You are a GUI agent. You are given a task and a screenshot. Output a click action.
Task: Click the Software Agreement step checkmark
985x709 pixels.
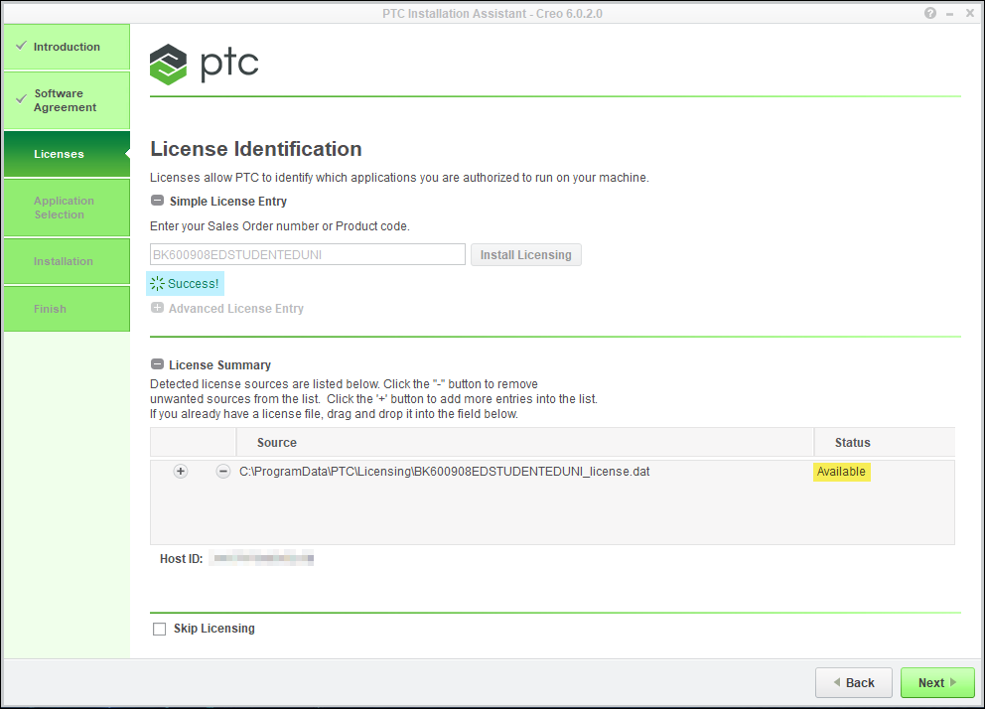pos(21,100)
